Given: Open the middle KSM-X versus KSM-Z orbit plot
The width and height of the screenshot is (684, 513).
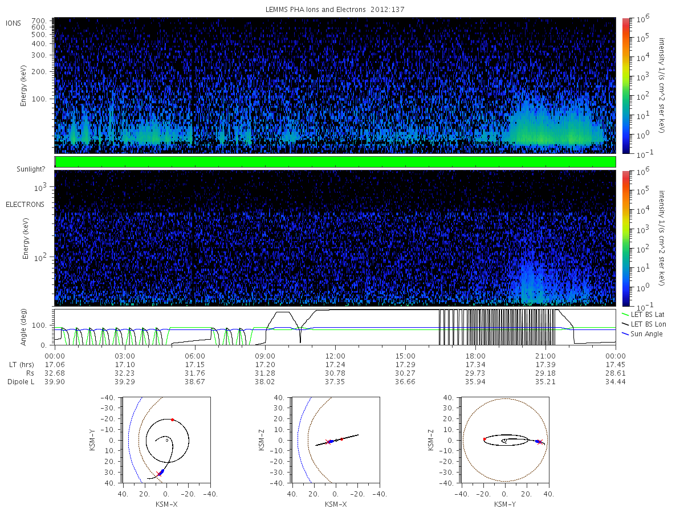Looking at the screenshot, I should tap(335, 440).
